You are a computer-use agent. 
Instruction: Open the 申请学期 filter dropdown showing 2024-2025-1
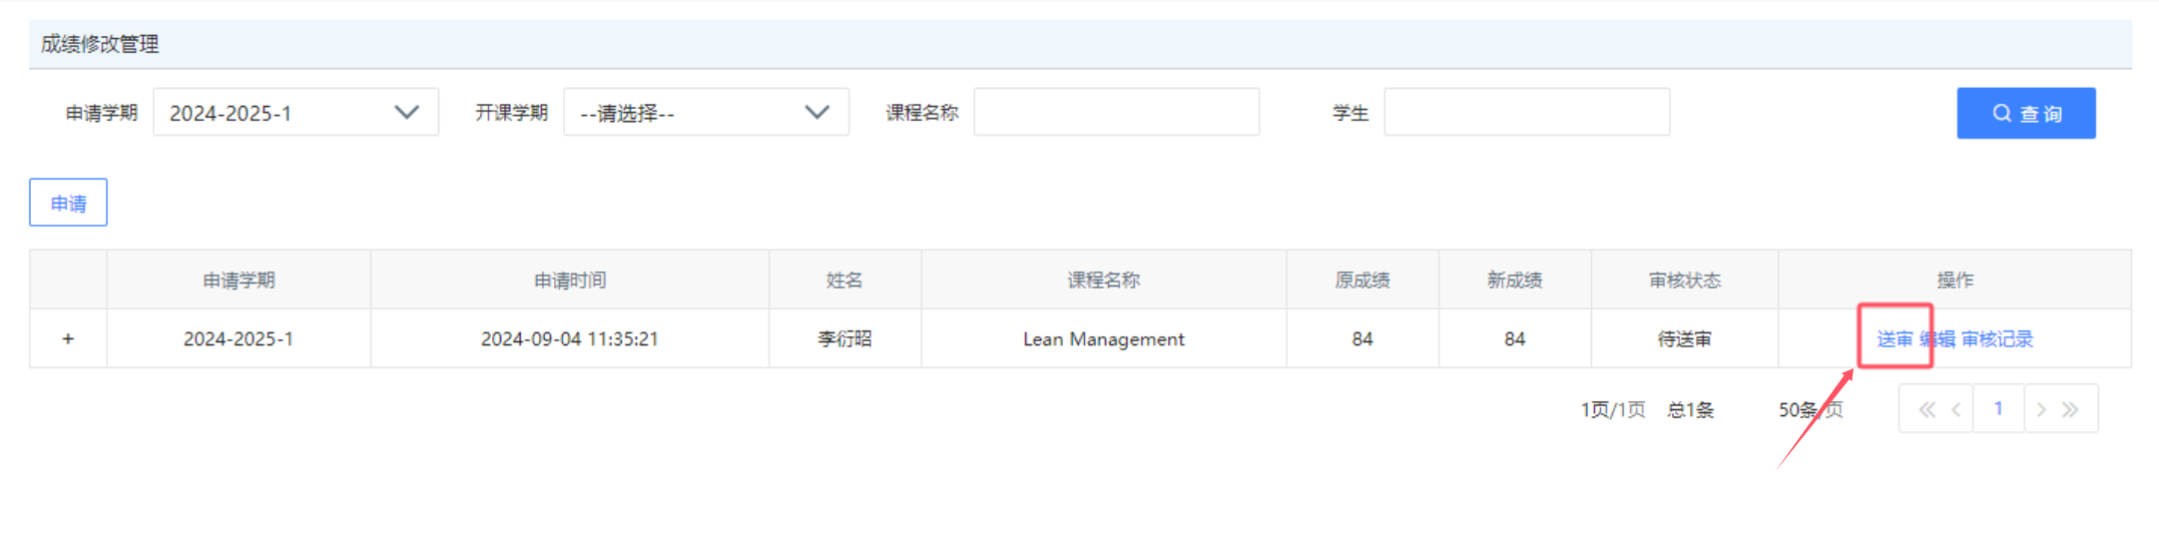(295, 113)
